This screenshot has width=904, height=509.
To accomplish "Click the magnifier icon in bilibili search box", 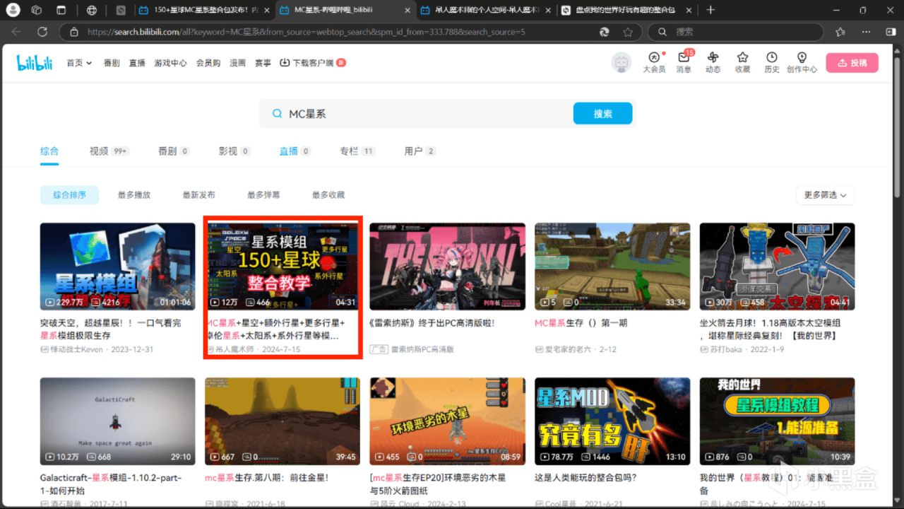I will point(277,114).
